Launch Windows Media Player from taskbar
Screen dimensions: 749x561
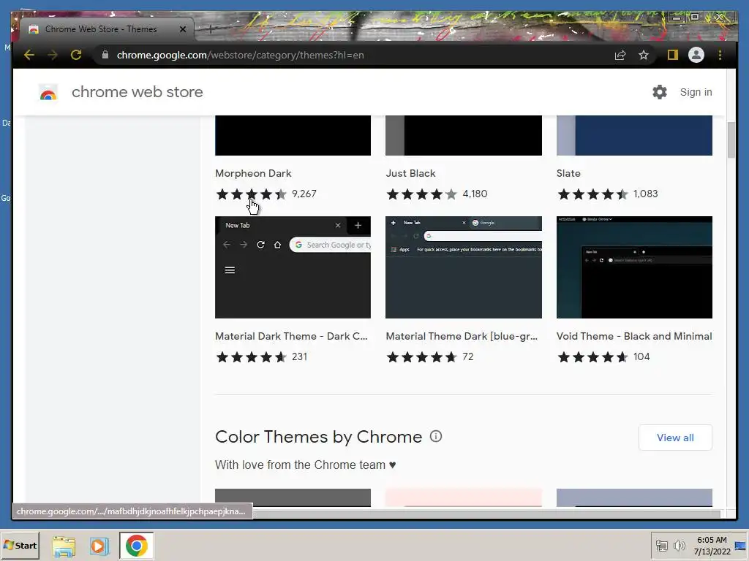pyautogui.click(x=99, y=546)
